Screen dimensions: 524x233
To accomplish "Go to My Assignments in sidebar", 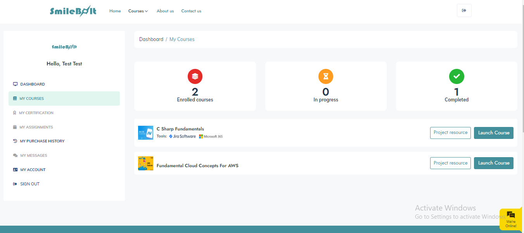I will 36,127.
